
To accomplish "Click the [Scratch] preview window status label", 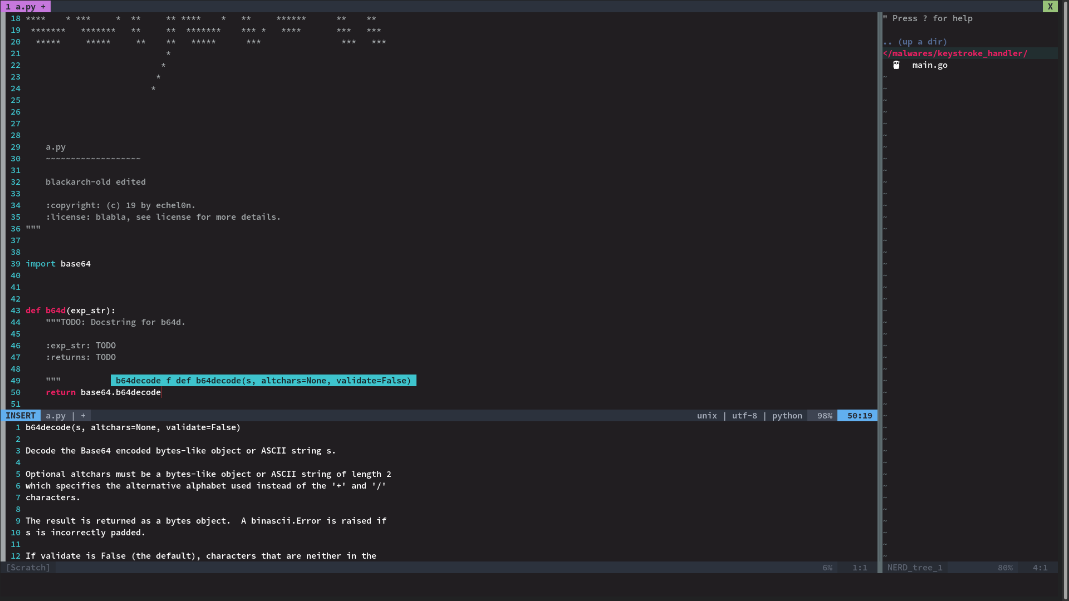I will (x=28, y=568).
